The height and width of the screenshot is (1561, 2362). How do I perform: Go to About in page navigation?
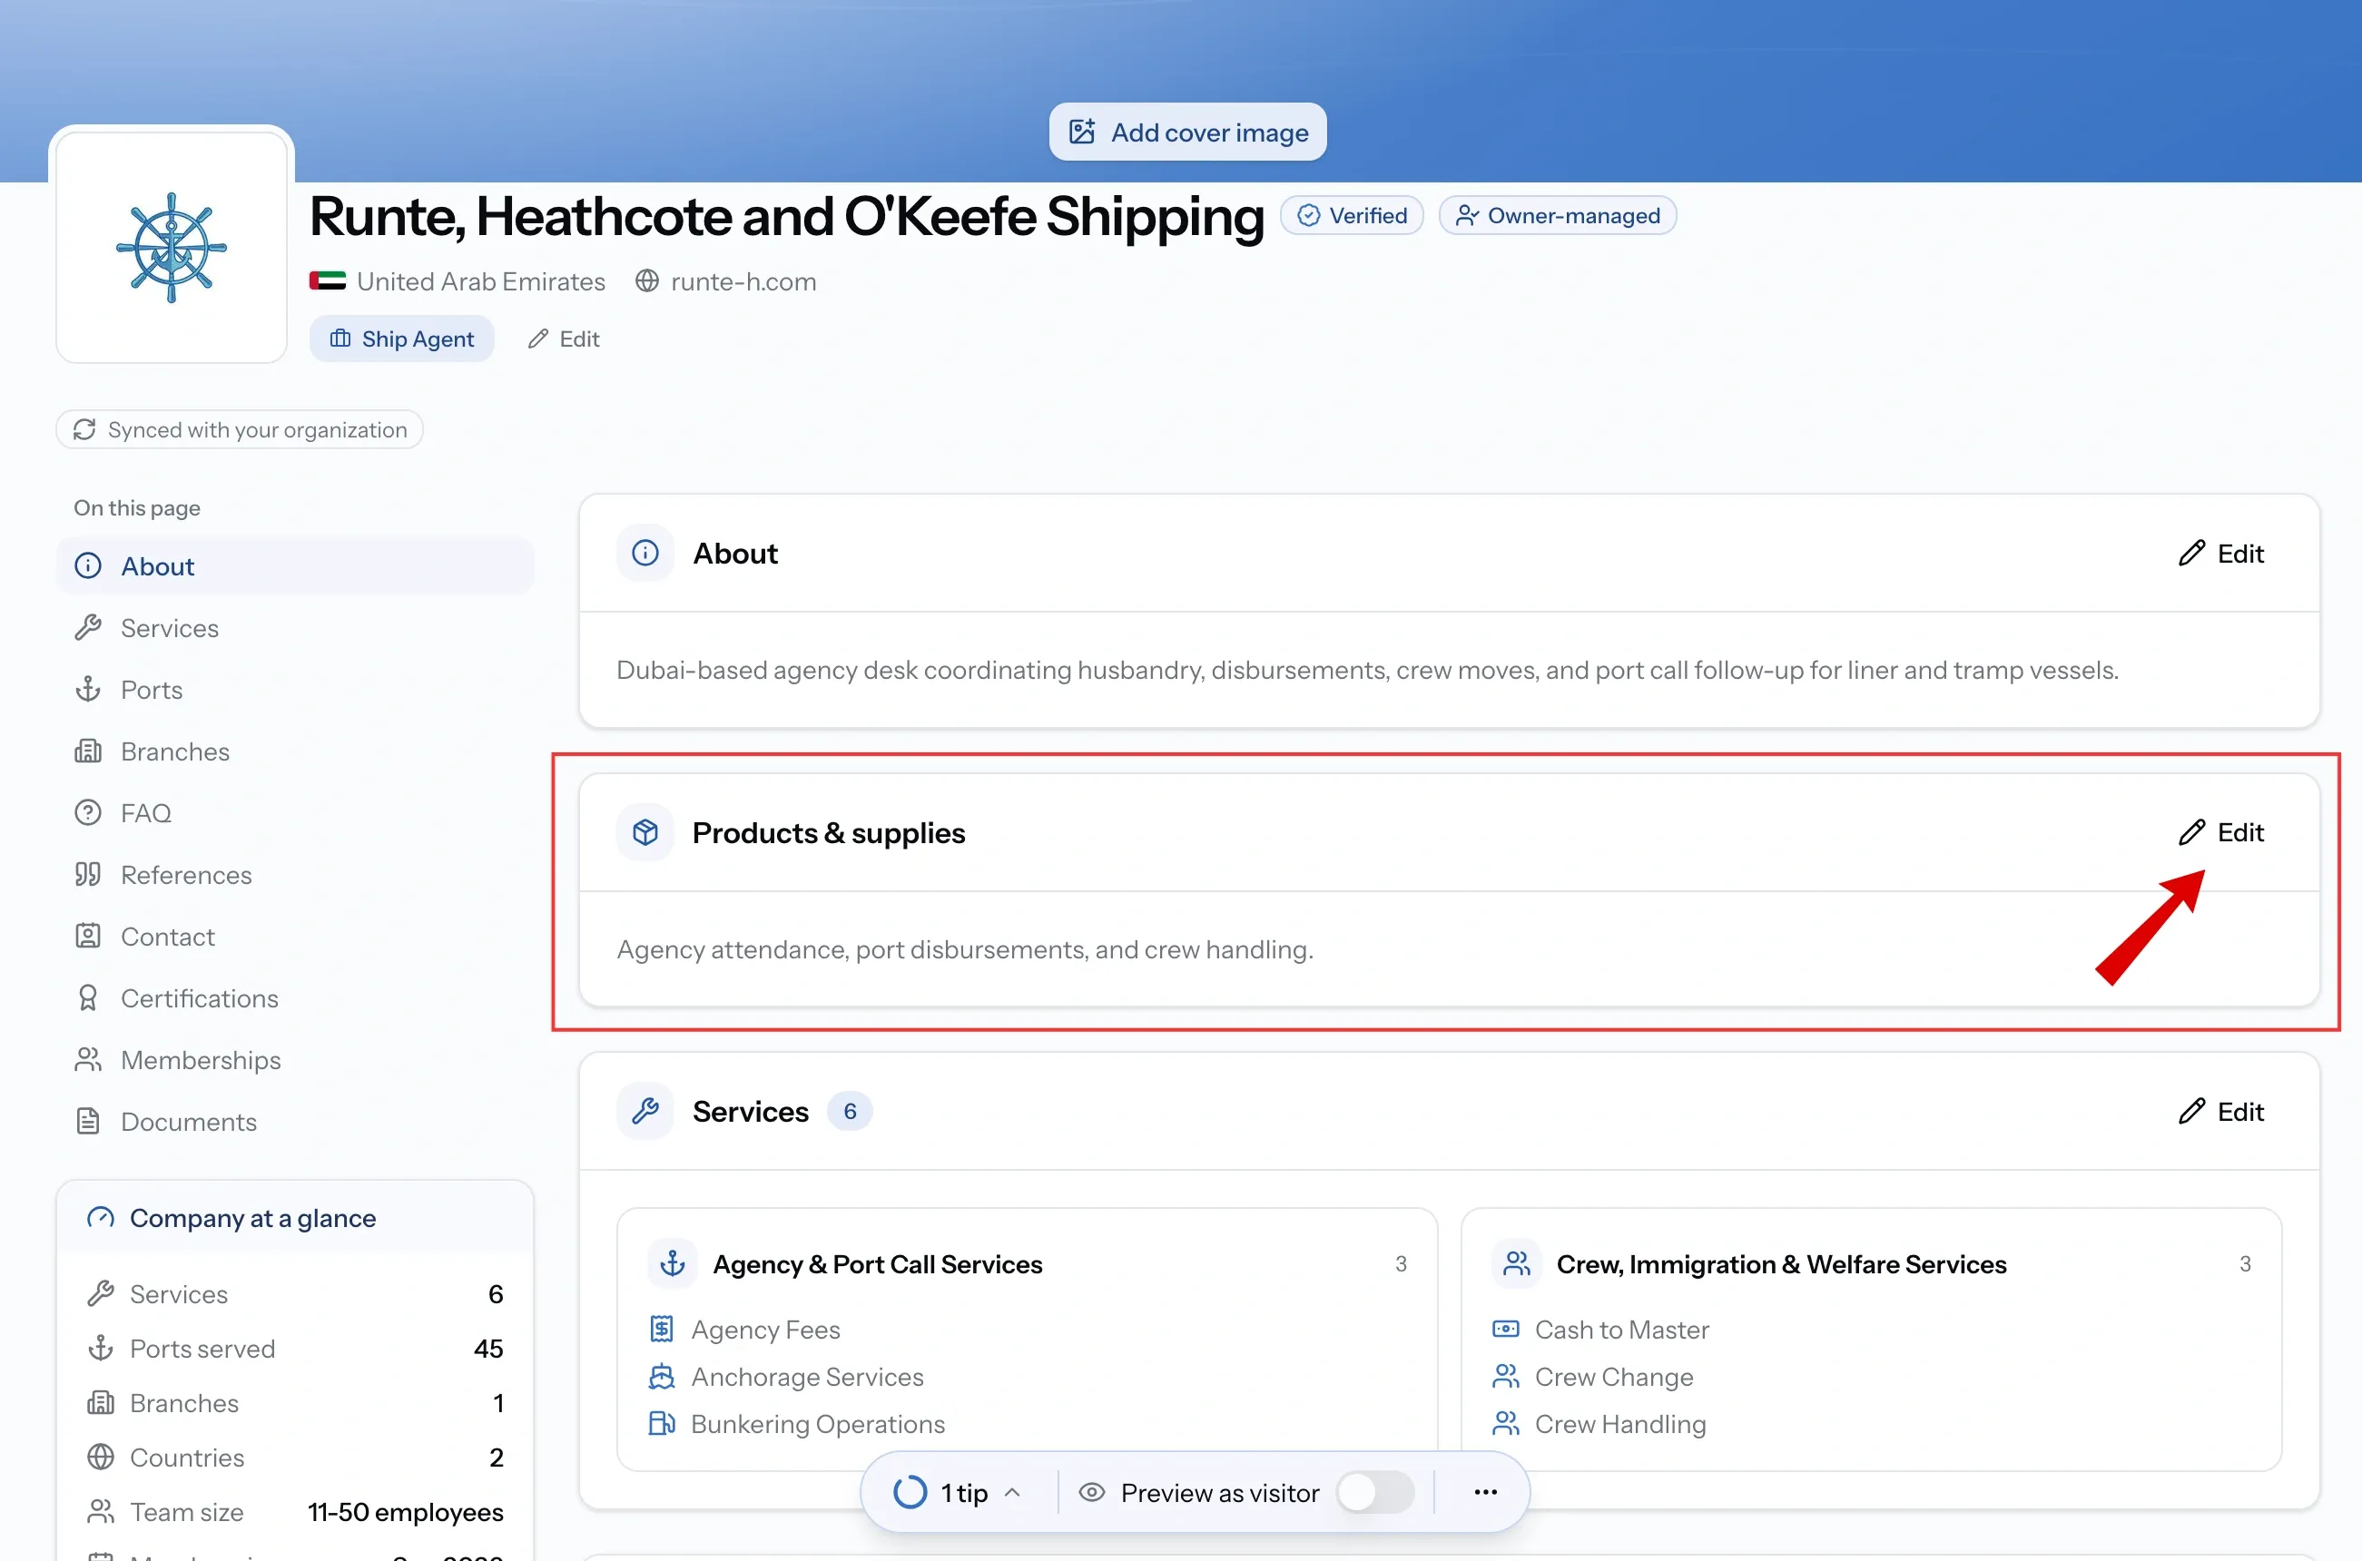(296, 566)
